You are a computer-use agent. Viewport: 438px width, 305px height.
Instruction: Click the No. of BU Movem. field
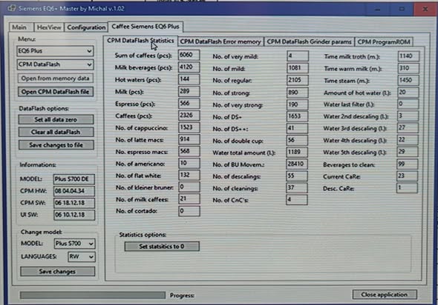[297, 164]
